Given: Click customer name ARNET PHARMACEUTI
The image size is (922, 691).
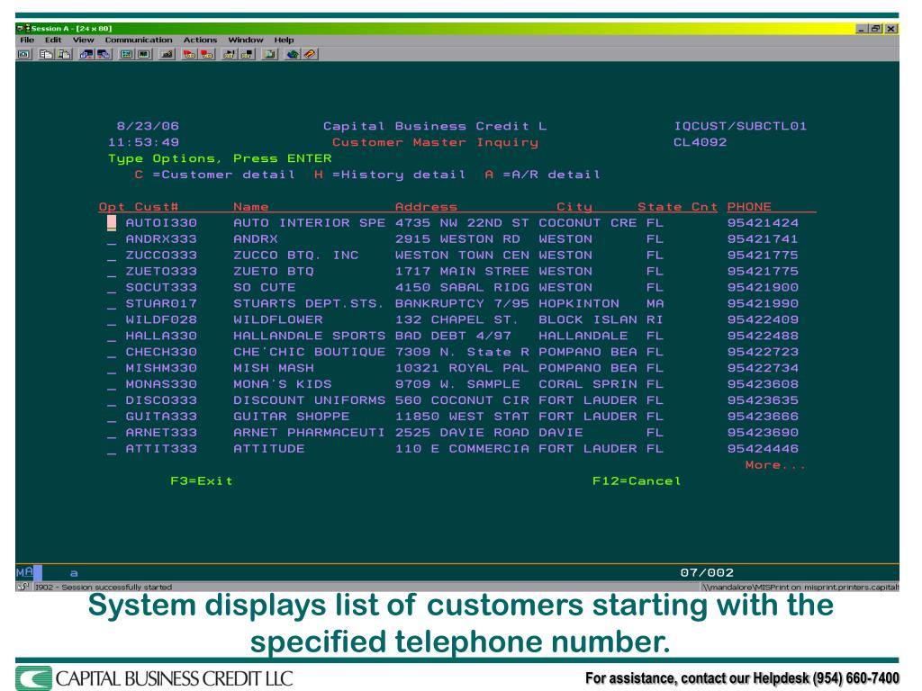Looking at the screenshot, I should tap(310, 433).
